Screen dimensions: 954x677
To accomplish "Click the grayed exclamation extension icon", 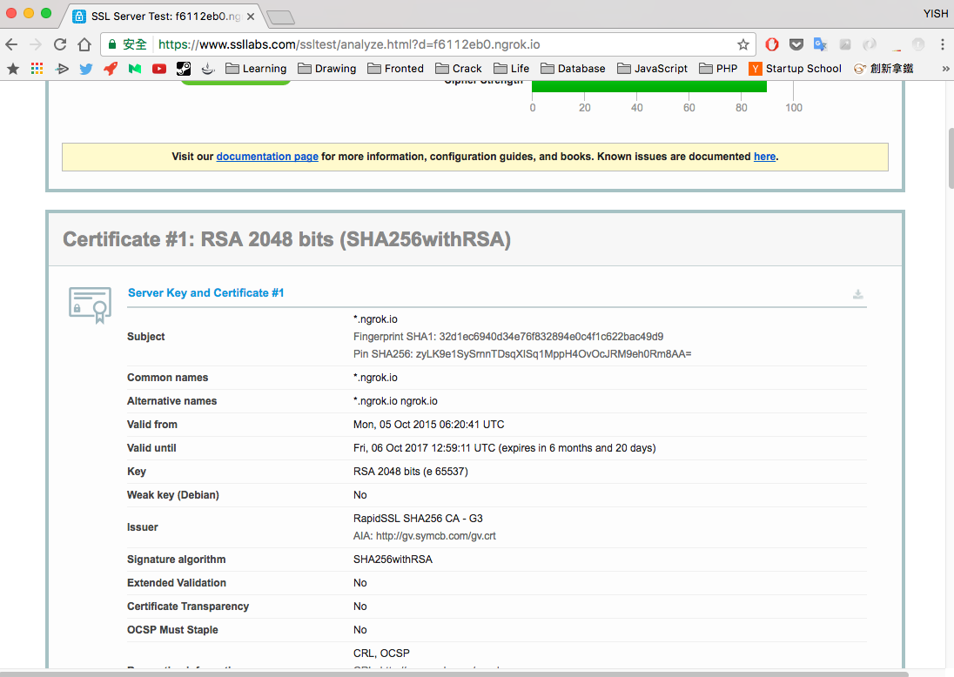I will [918, 44].
